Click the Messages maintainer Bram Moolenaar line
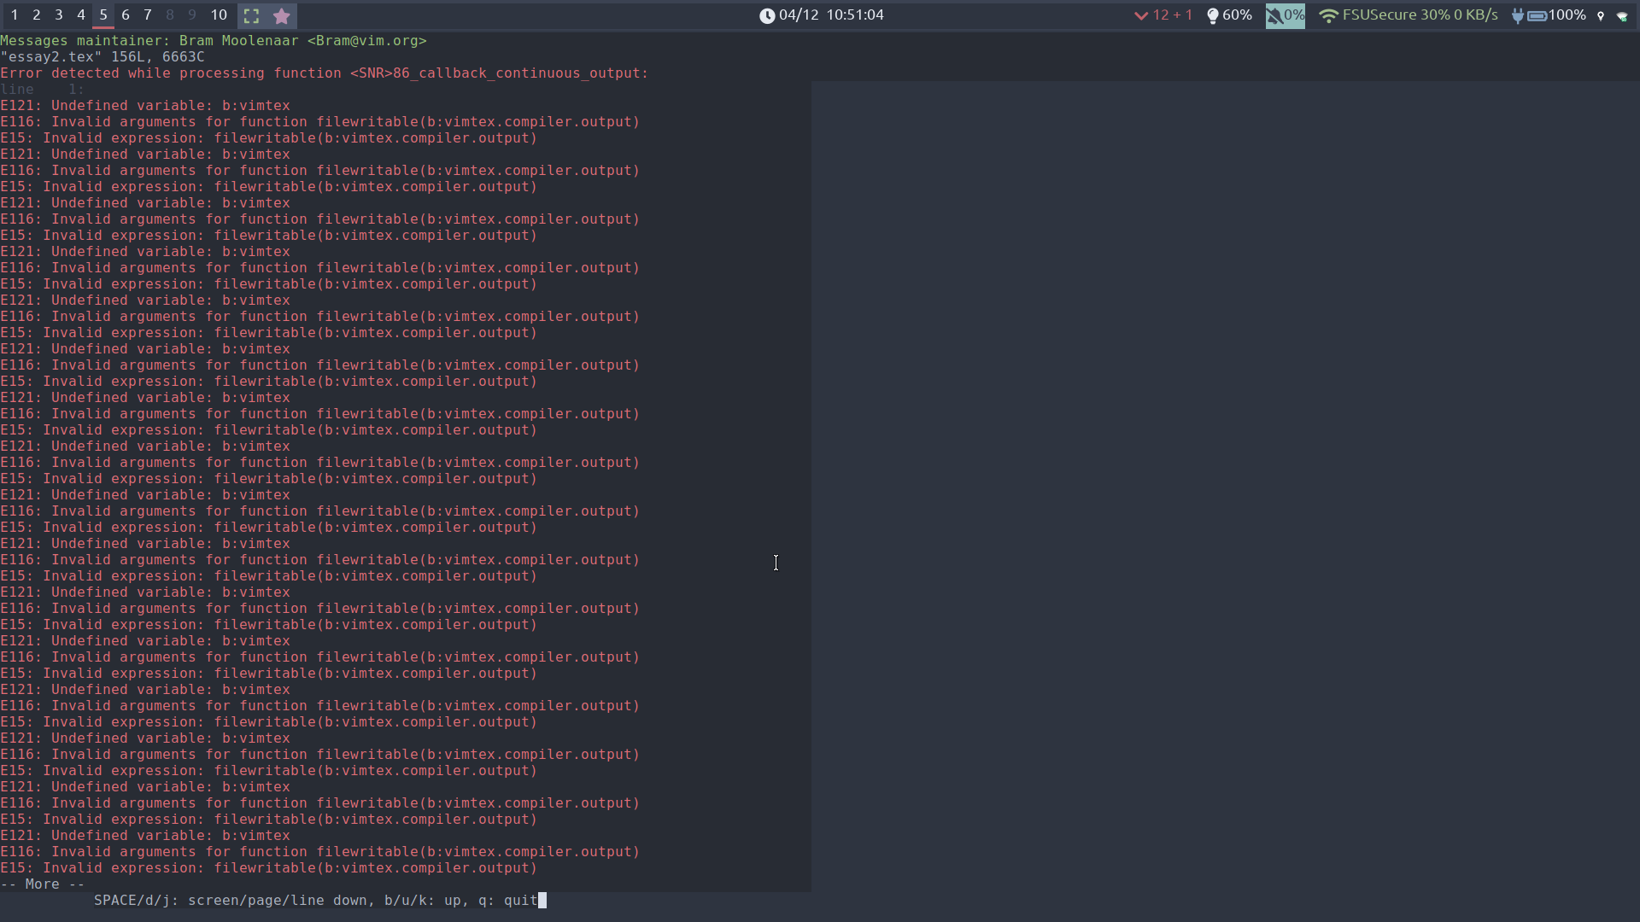The image size is (1640, 922). (x=214, y=41)
